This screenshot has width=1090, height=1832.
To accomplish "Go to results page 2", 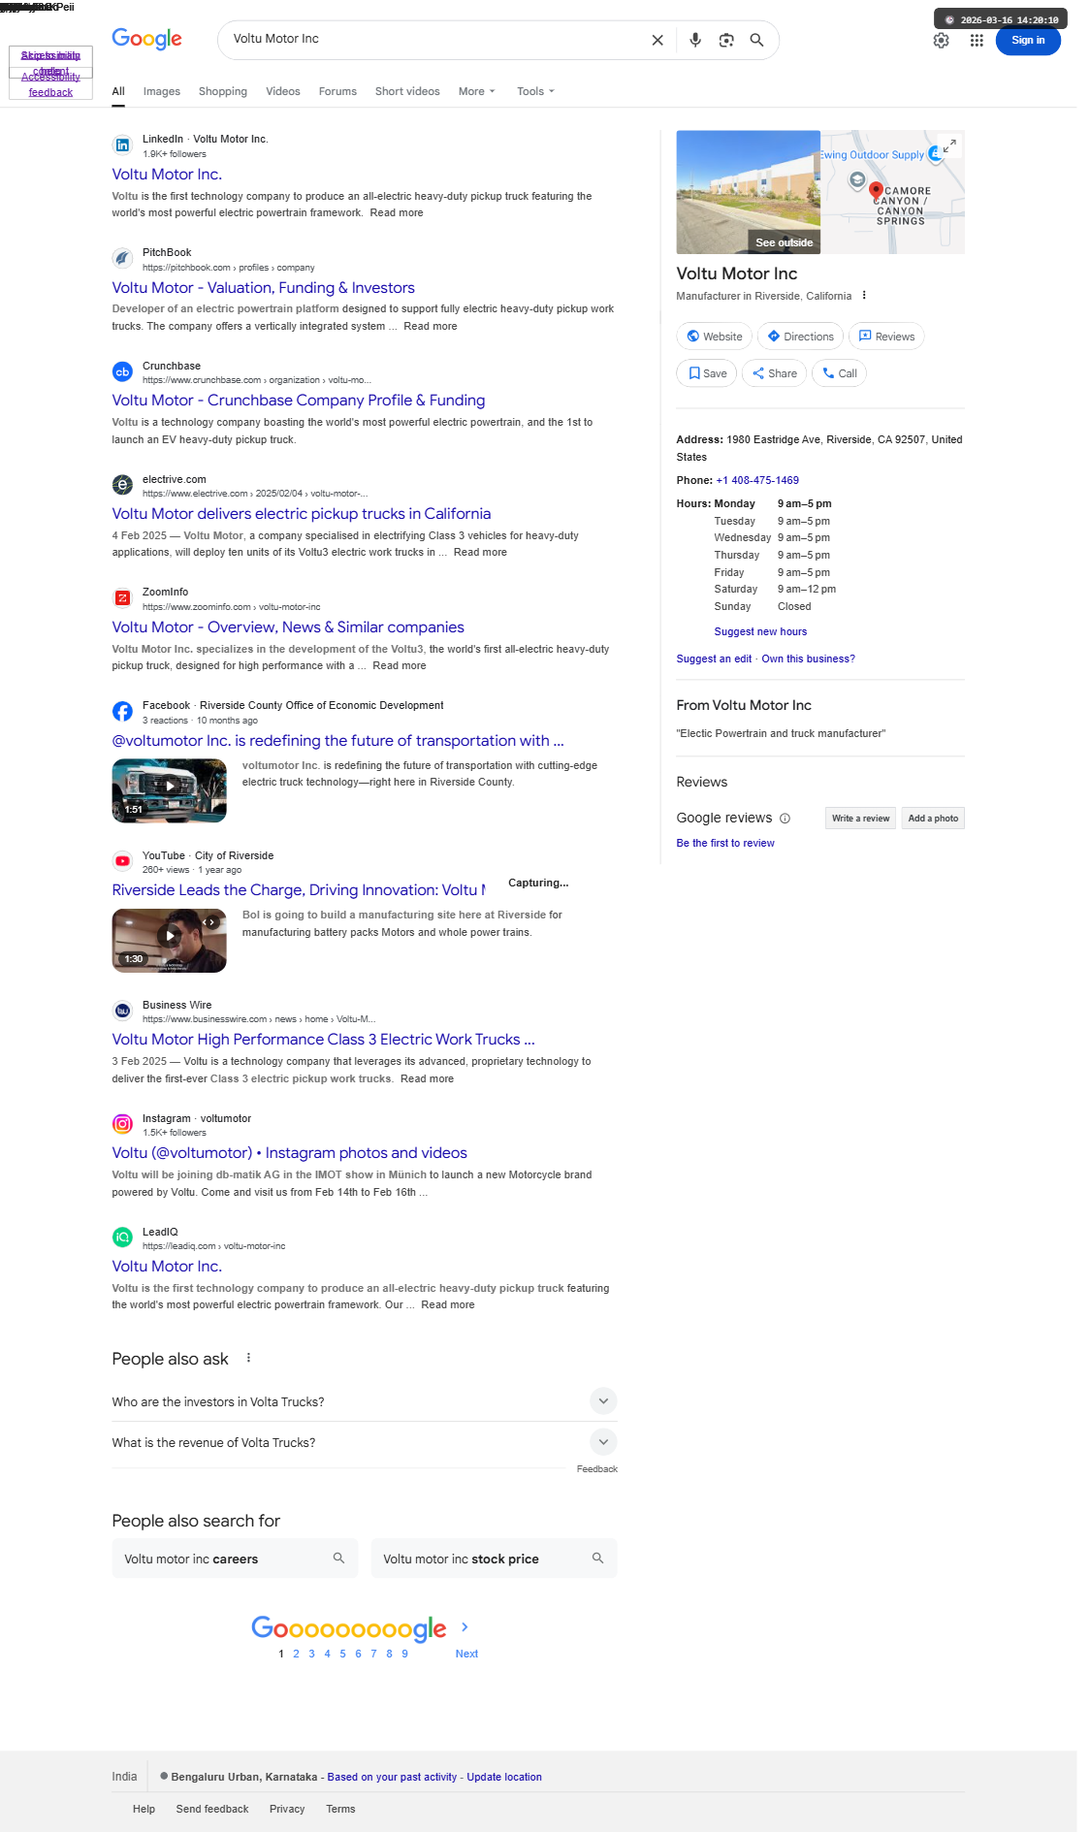I will [x=296, y=1654].
